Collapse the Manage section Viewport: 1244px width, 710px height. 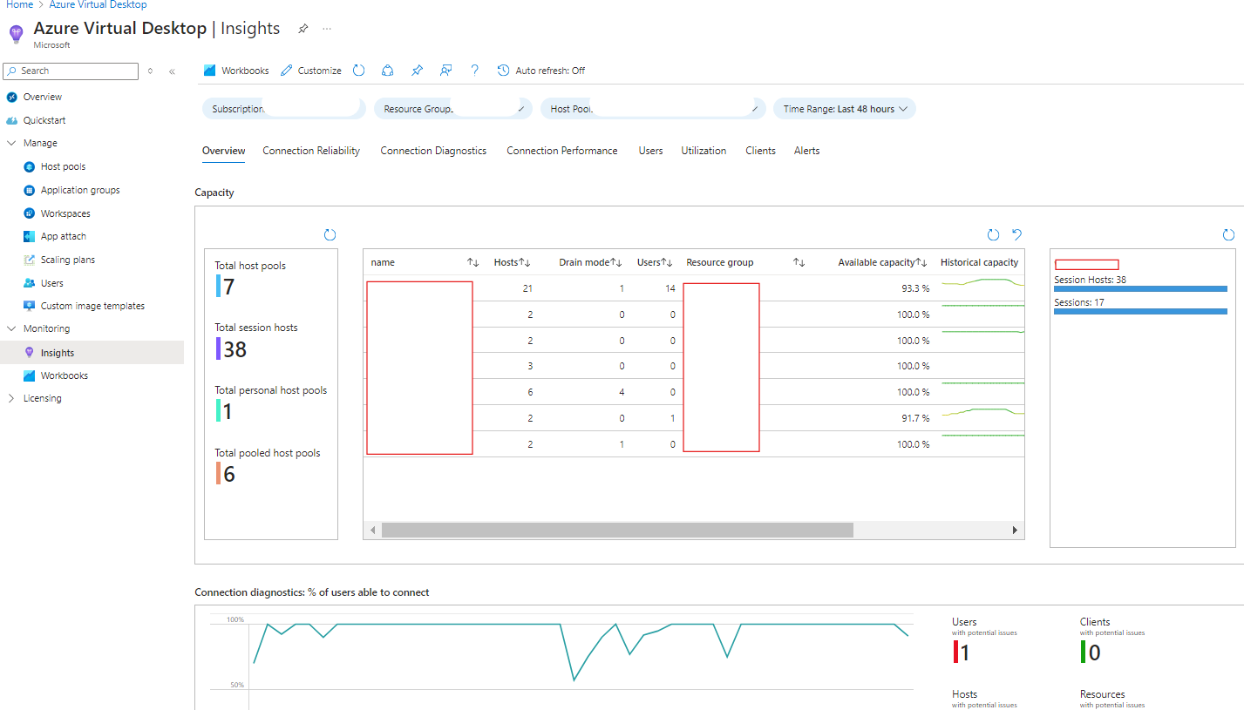click(x=11, y=143)
